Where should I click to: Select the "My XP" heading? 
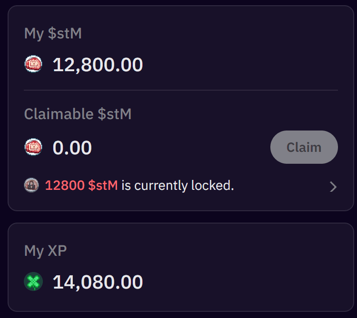pyautogui.click(x=45, y=251)
